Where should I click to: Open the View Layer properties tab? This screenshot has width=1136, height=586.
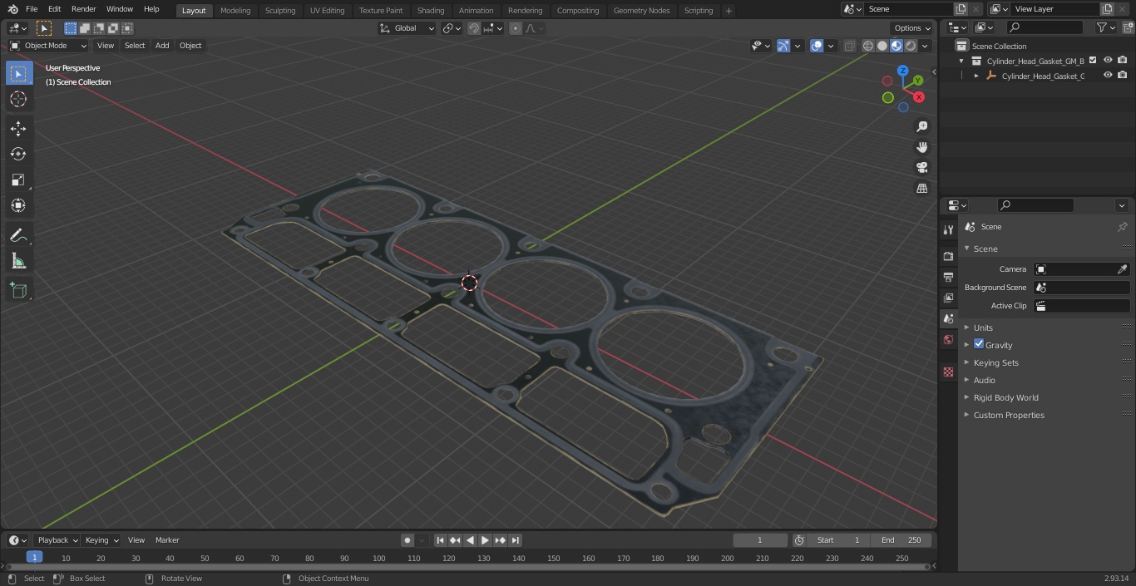coord(948,298)
